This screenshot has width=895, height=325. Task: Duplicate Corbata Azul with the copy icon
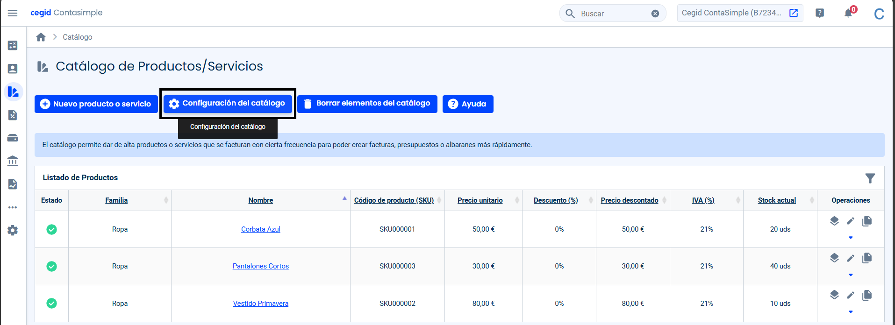click(x=867, y=221)
